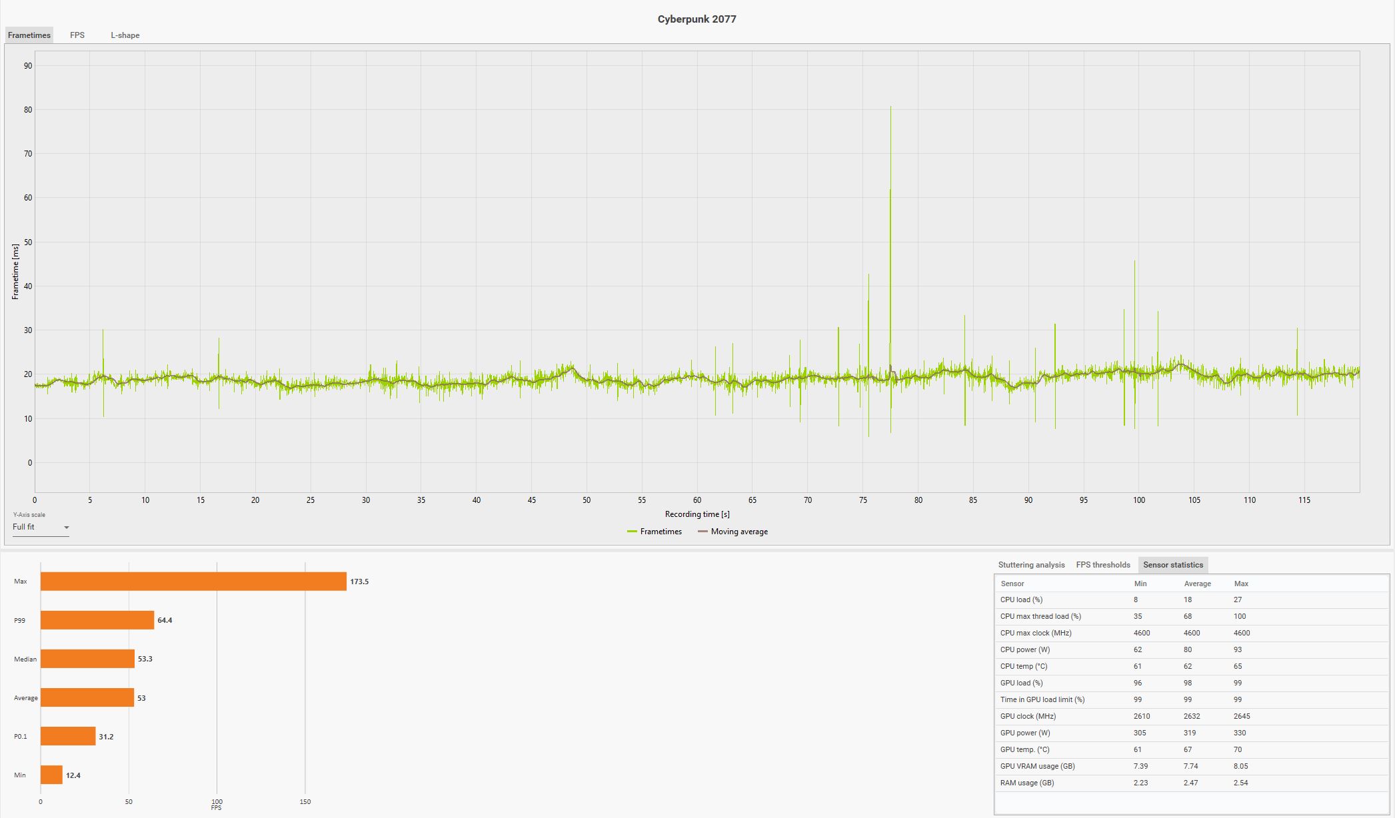1395x818 pixels.
Task: Click the orange Max FPS bar
Action: pyautogui.click(x=193, y=582)
